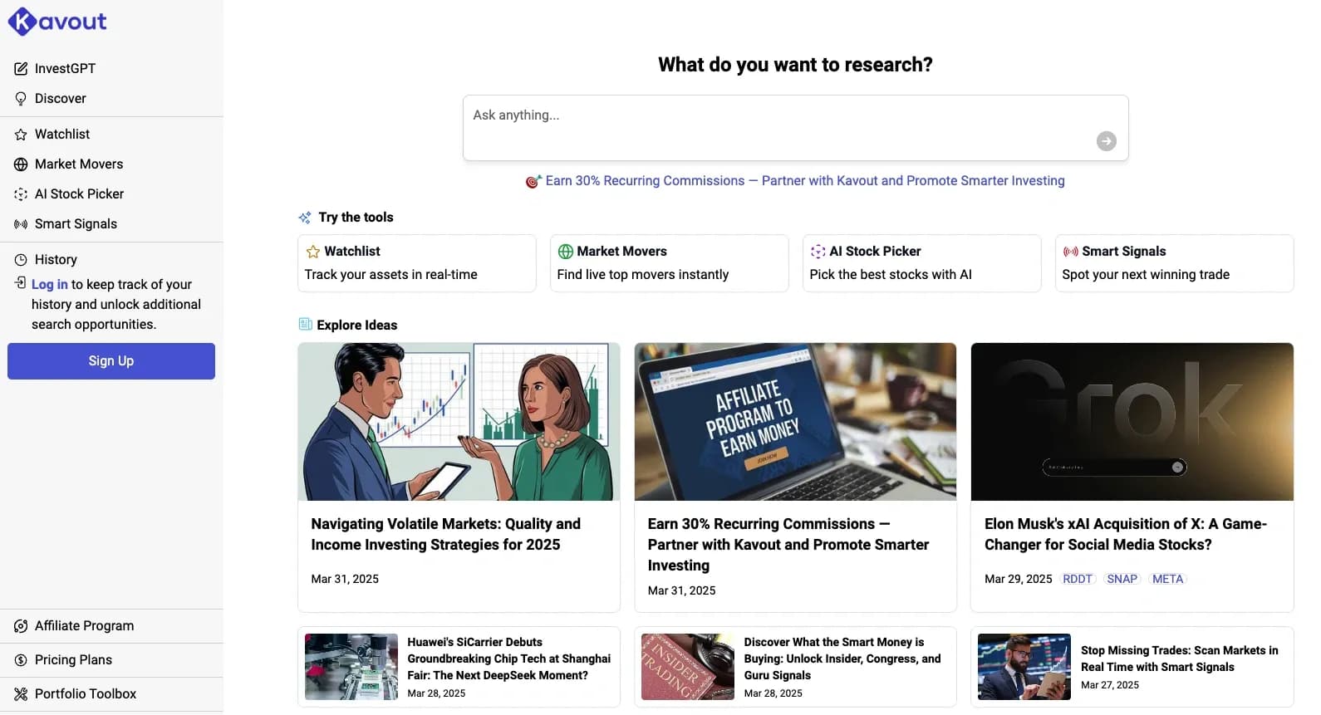Click the Portfolio Toolbox tools icon
1321x715 pixels.
[x=21, y=694]
